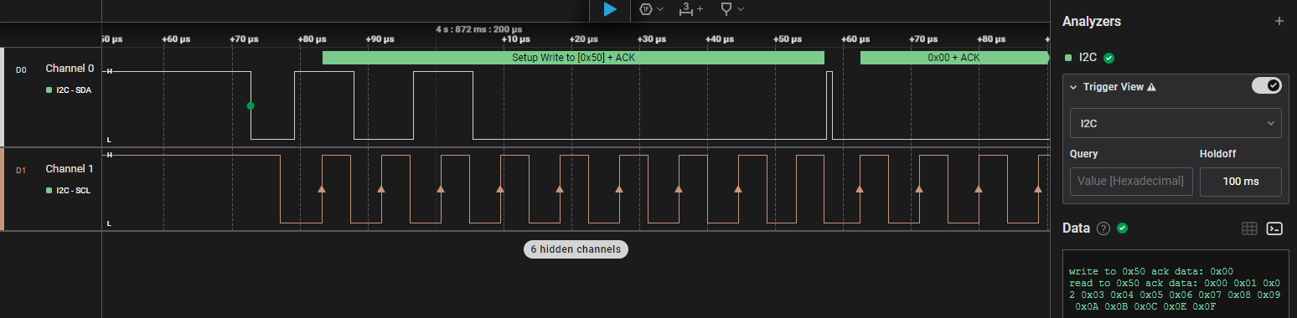Show the 6 hidden channels
This screenshot has width=1297, height=318.
pos(576,249)
